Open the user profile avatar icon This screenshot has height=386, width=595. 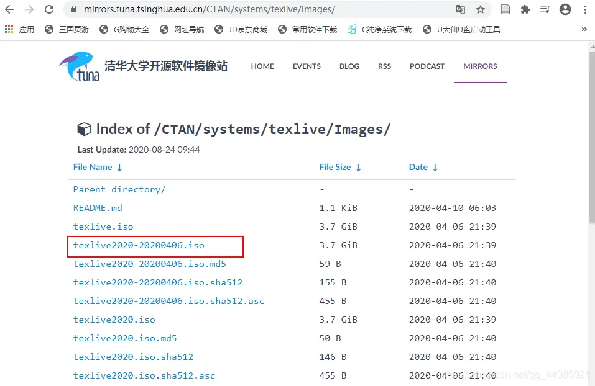click(565, 9)
